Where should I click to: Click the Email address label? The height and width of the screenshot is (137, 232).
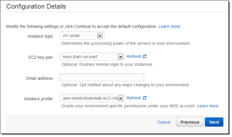[40, 78]
